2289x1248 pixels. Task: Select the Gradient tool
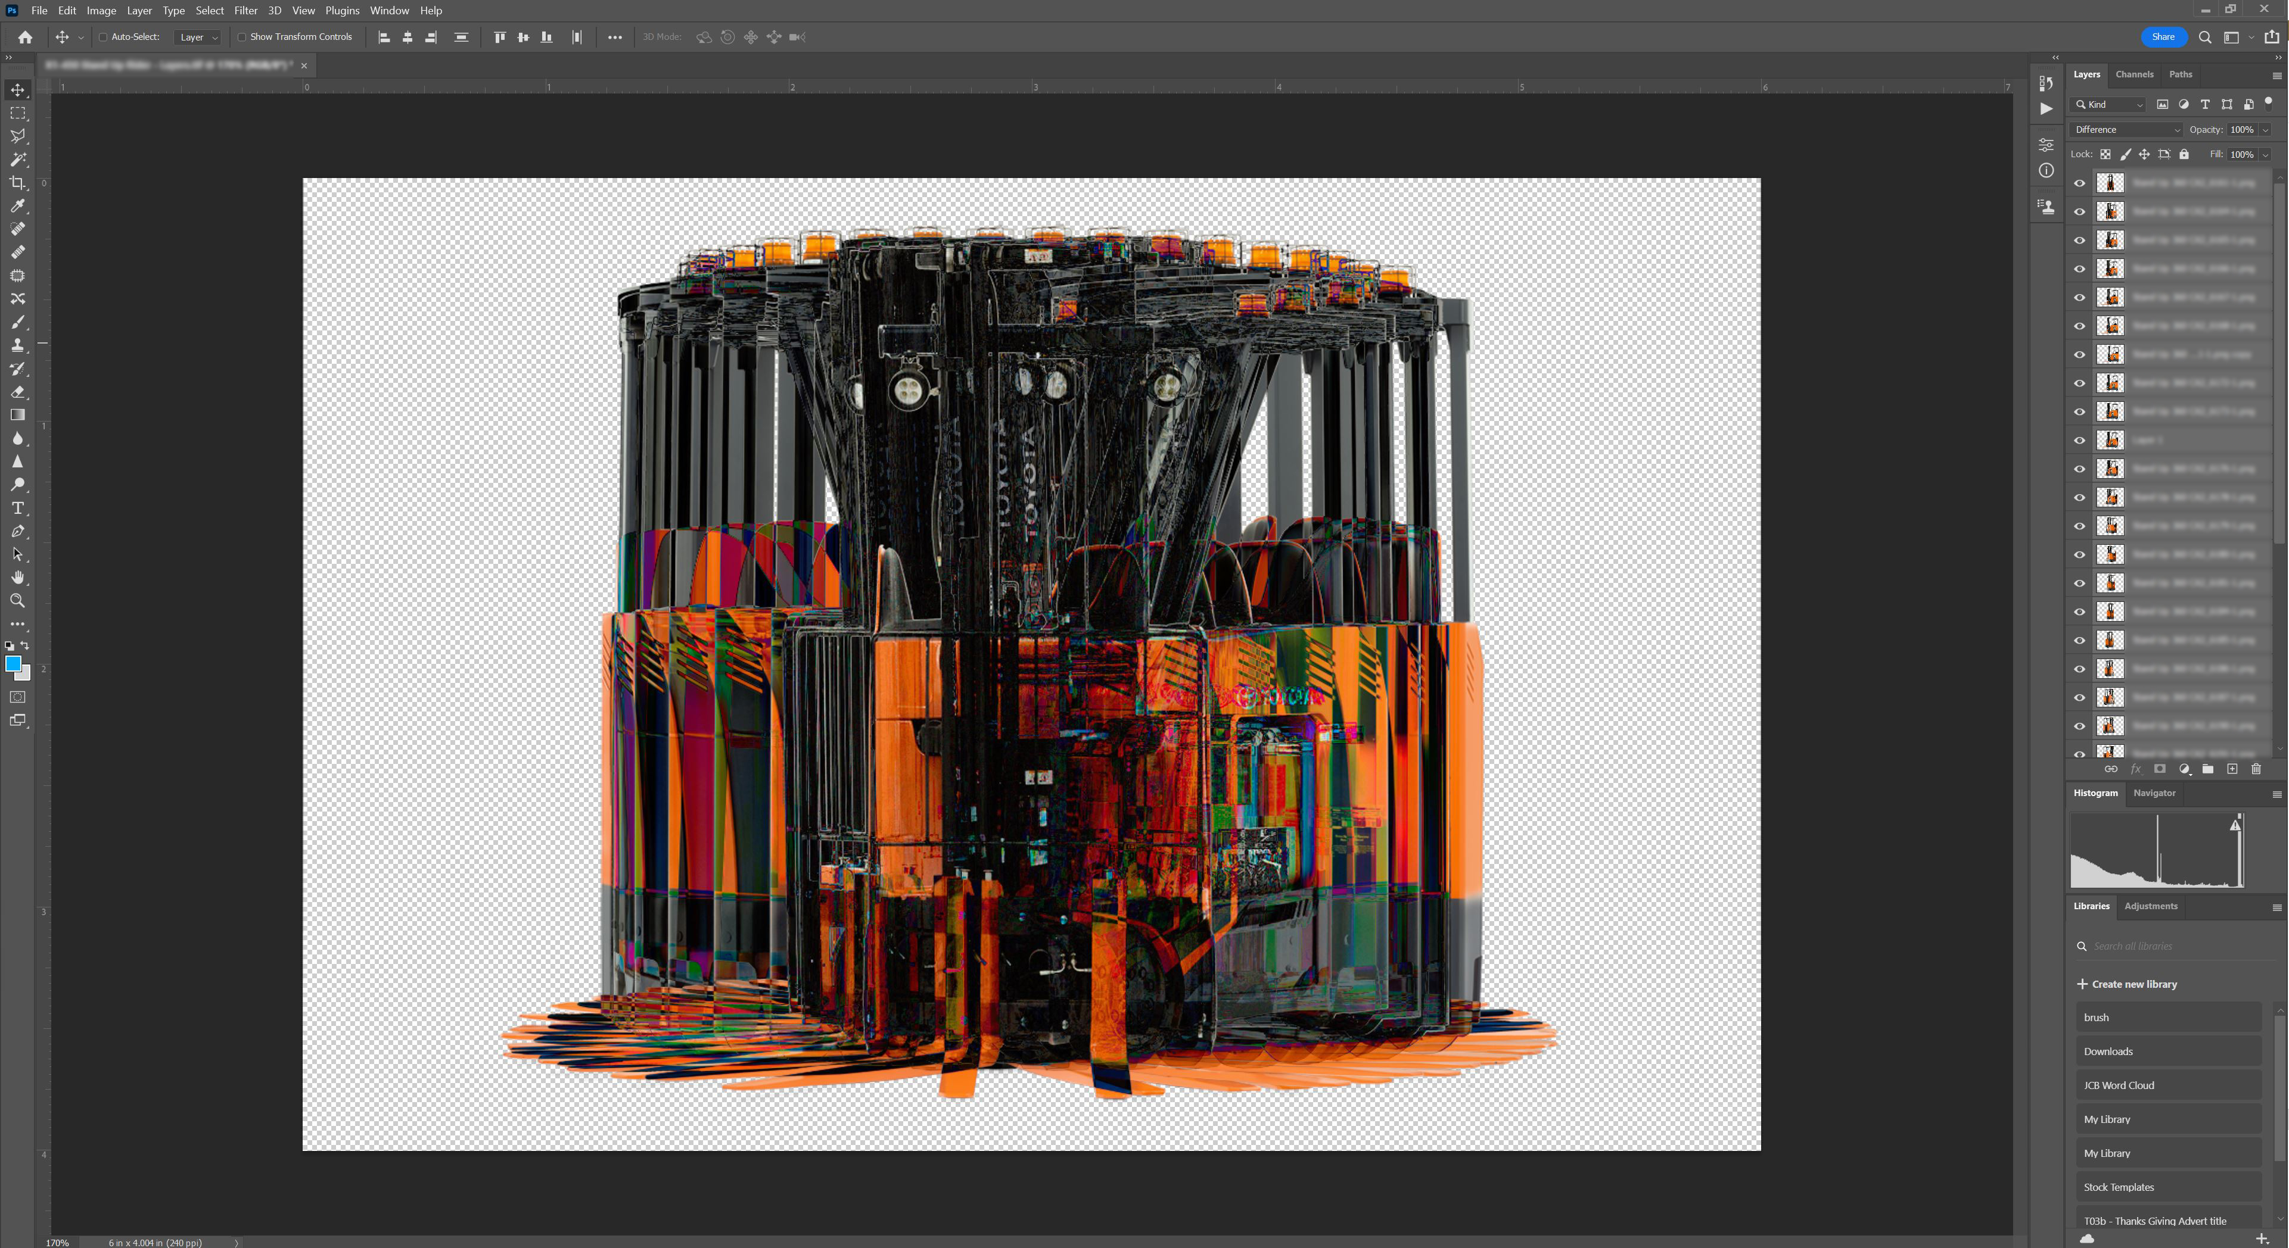tap(18, 415)
